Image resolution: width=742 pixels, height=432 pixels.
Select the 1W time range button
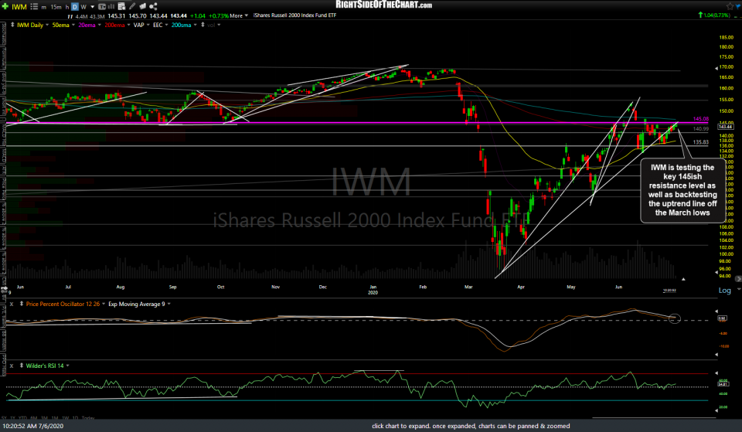coord(65,418)
